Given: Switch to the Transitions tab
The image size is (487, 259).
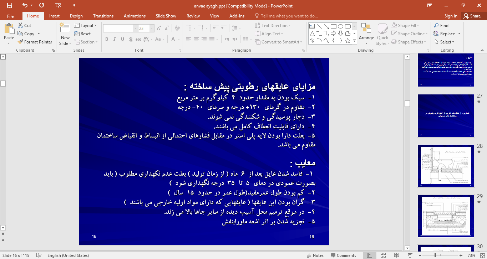Looking at the screenshot, I should point(103,16).
